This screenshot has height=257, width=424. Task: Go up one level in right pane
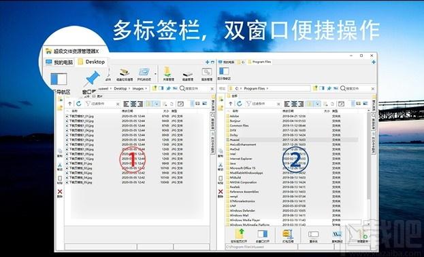tap(231, 104)
